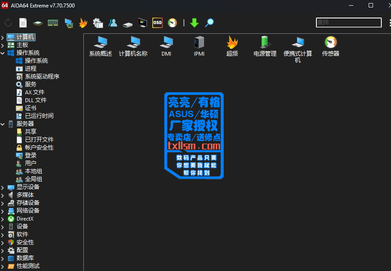Select 帐户安全性 in the tree

tap(35, 147)
